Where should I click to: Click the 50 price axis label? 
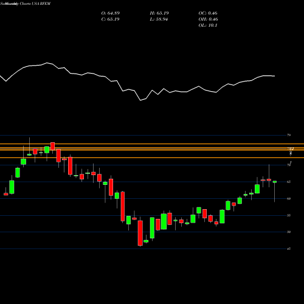coord(289,232)
